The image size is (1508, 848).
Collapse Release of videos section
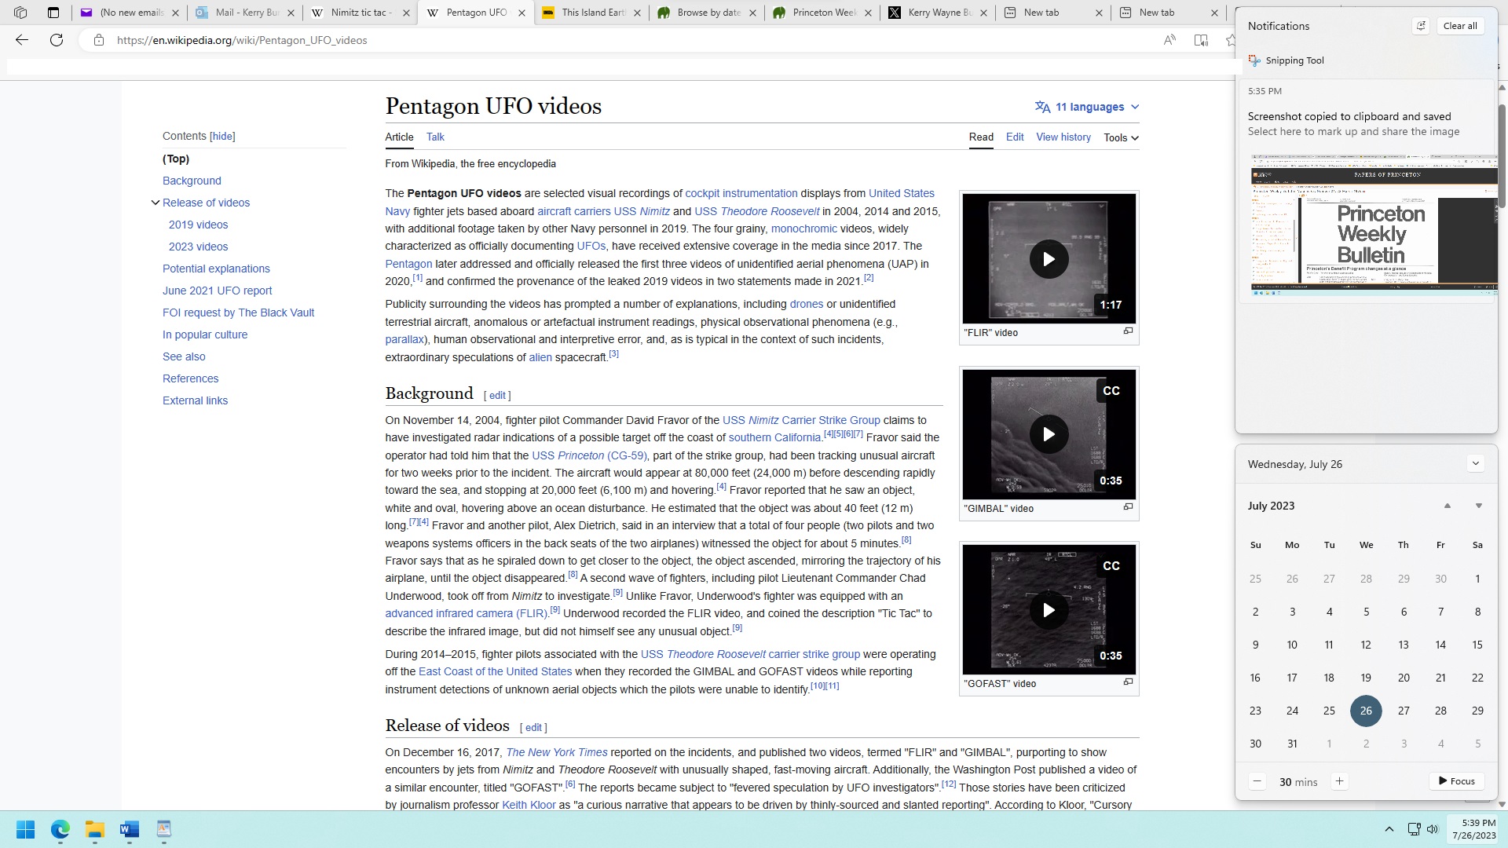click(156, 203)
